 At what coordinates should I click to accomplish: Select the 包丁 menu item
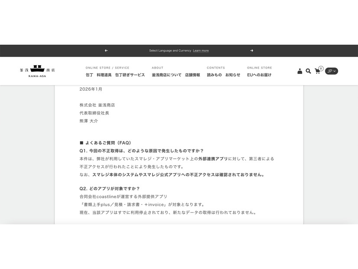[91, 74]
